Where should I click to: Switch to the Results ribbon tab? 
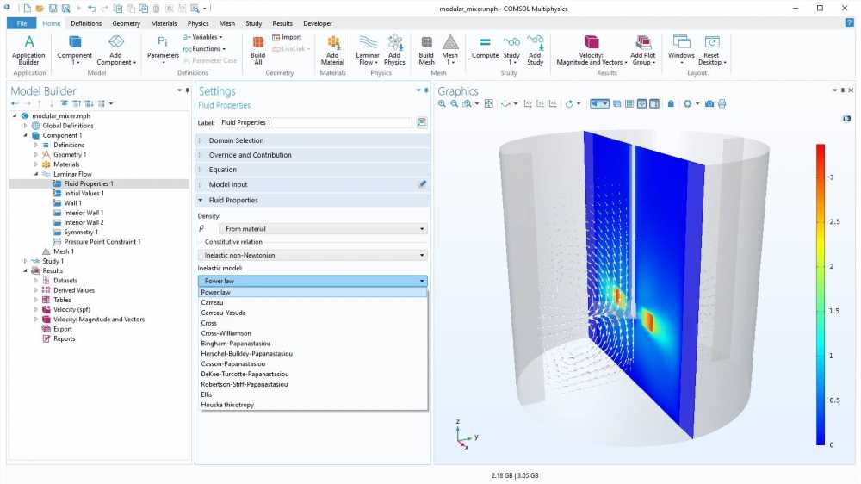282,23
